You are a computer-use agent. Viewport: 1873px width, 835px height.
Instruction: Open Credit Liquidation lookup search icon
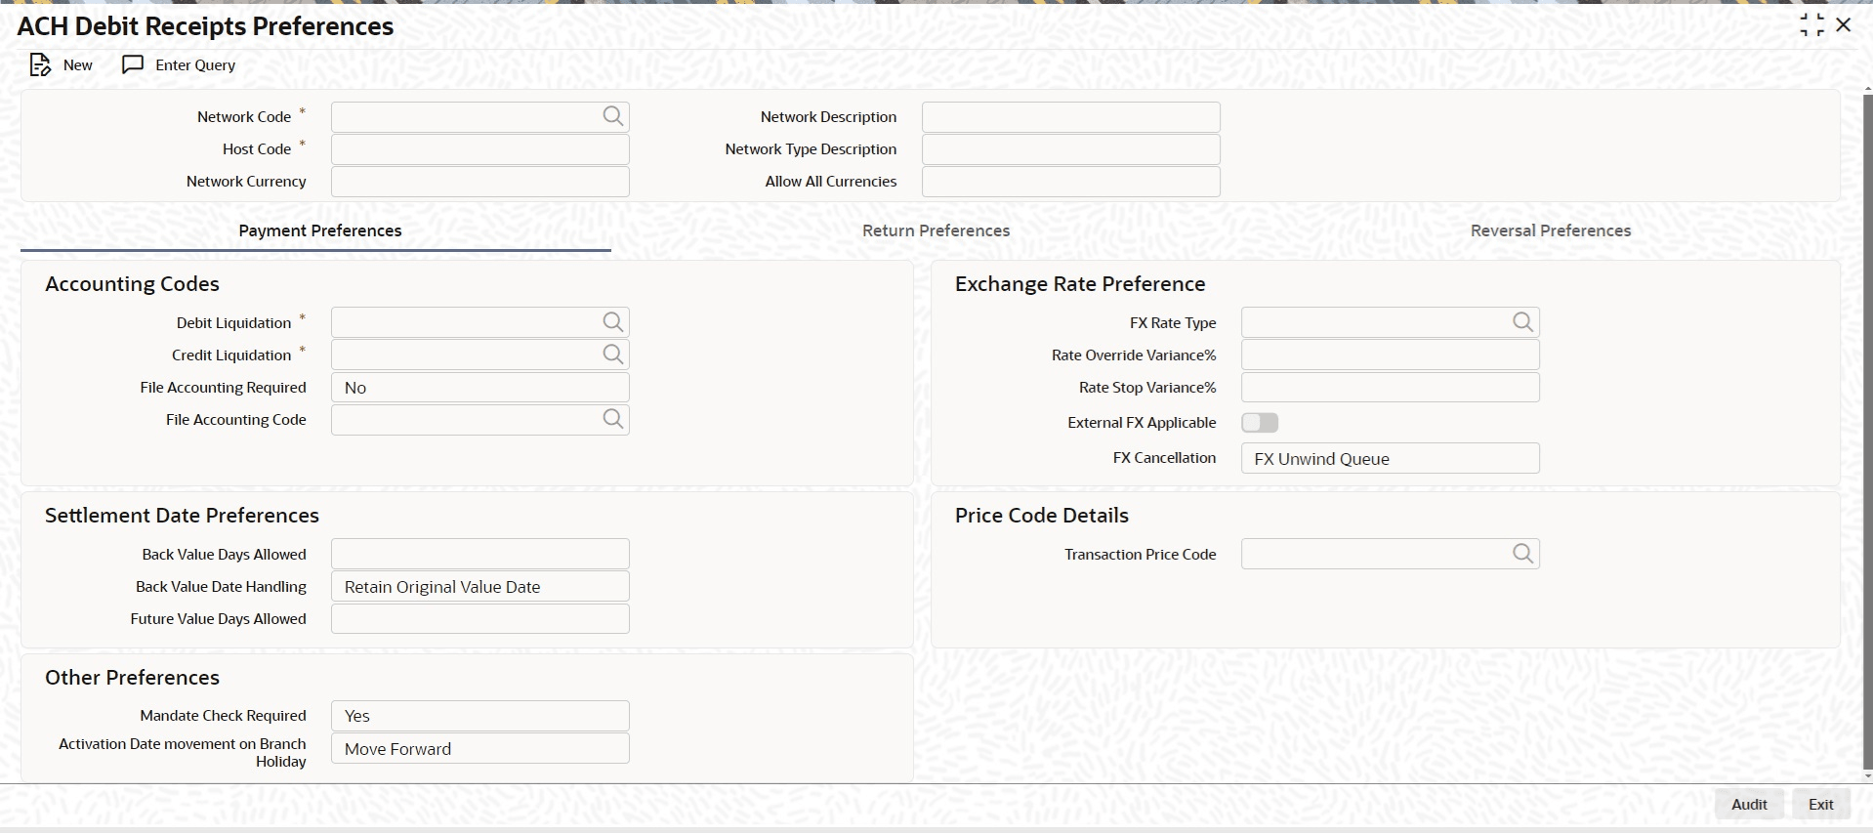tap(612, 355)
